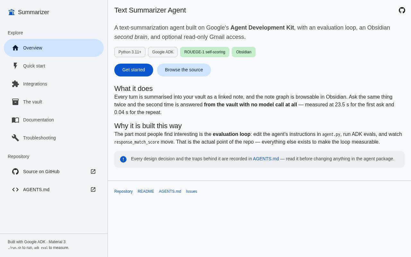
Task: Click the Repository section label in sidebar
Action: (18, 156)
